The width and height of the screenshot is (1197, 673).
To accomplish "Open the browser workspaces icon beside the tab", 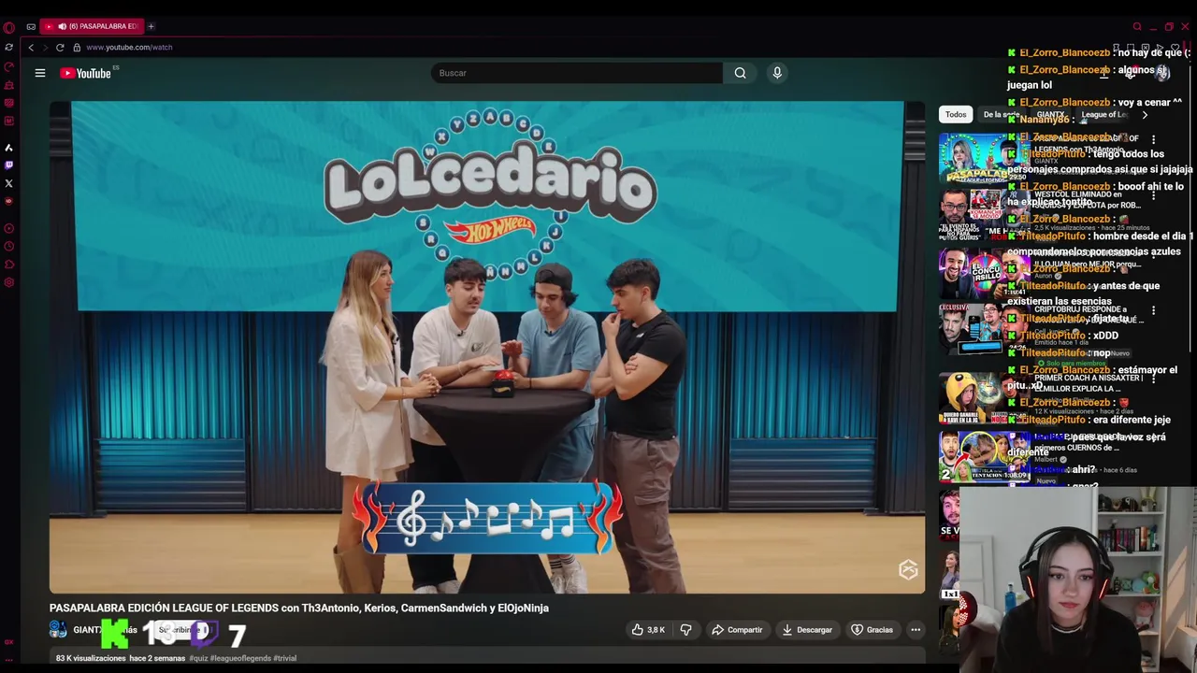I will click(31, 26).
